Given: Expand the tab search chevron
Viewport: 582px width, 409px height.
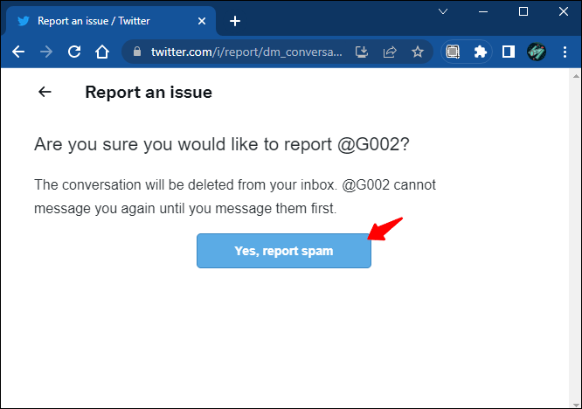Looking at the screenshot, I should [443, 11].
